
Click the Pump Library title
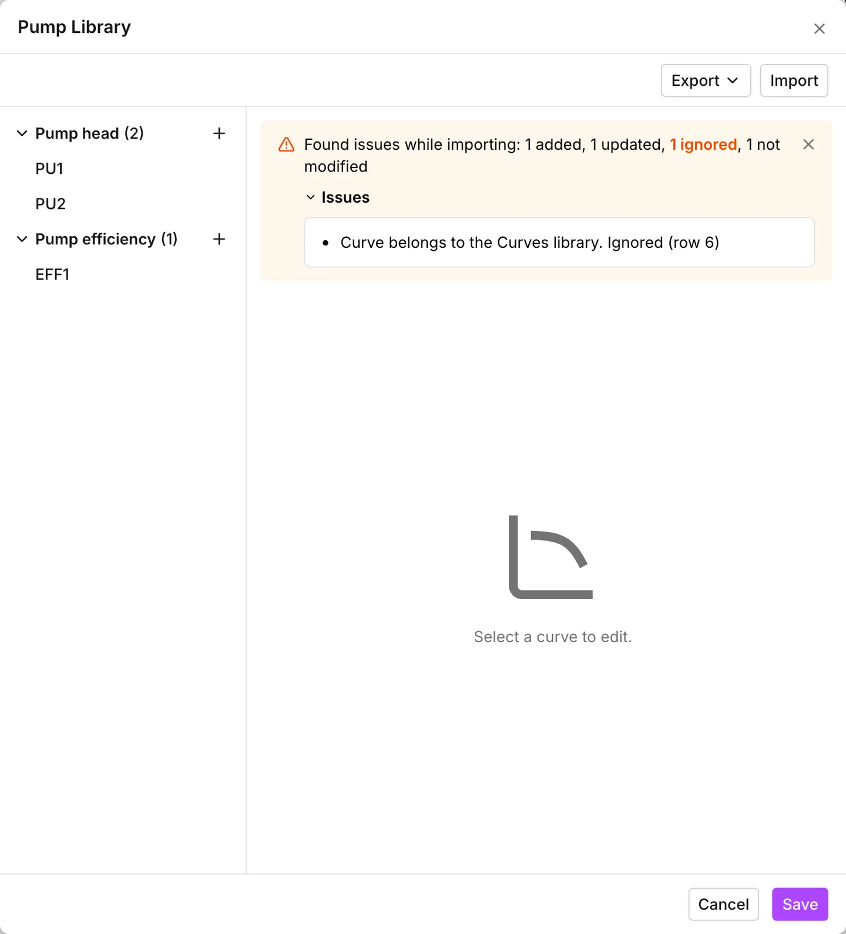coord(74,27)
